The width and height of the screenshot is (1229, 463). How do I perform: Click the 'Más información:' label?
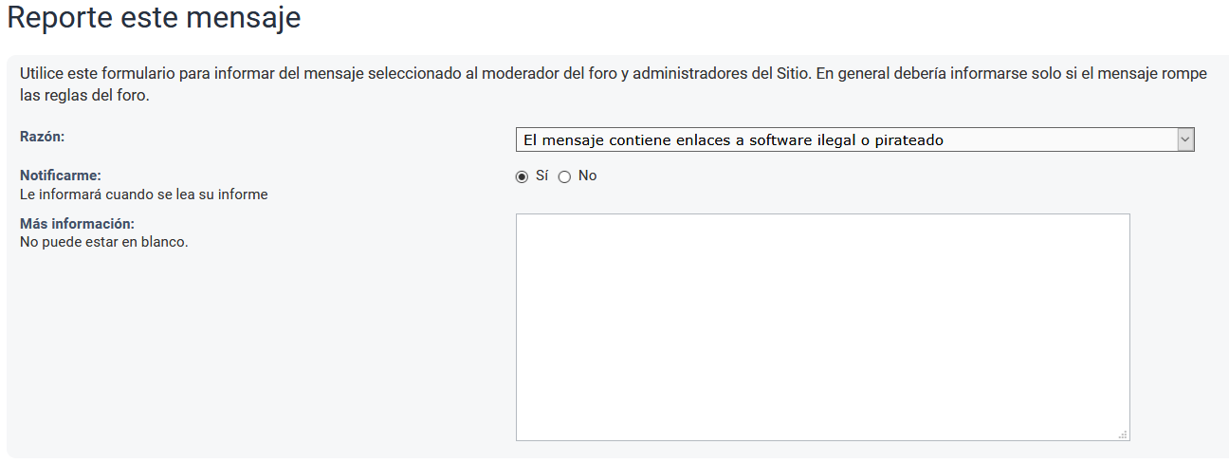(77, 224)
